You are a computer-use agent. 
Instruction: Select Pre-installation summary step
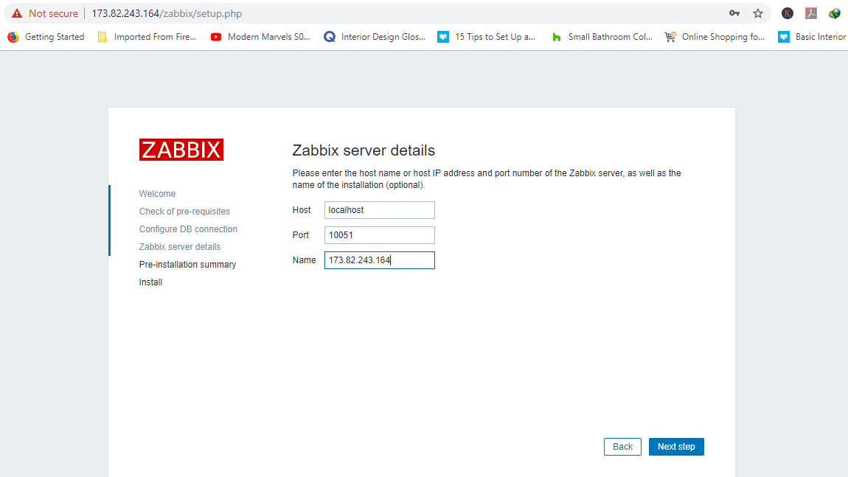(187, 265)
